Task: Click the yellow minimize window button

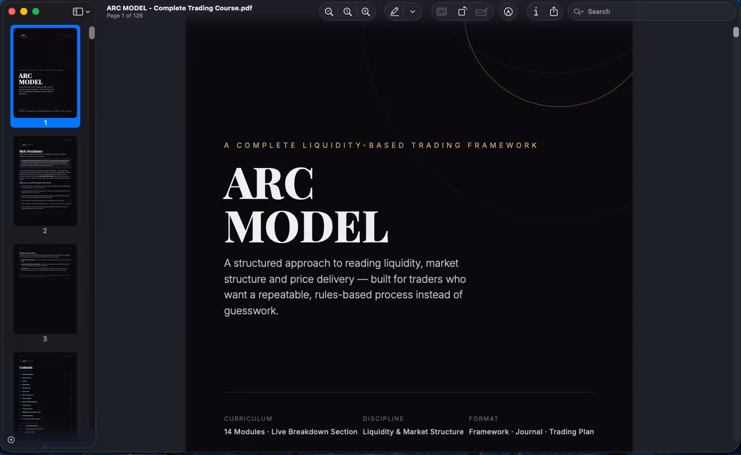Action: coord(24,11)
